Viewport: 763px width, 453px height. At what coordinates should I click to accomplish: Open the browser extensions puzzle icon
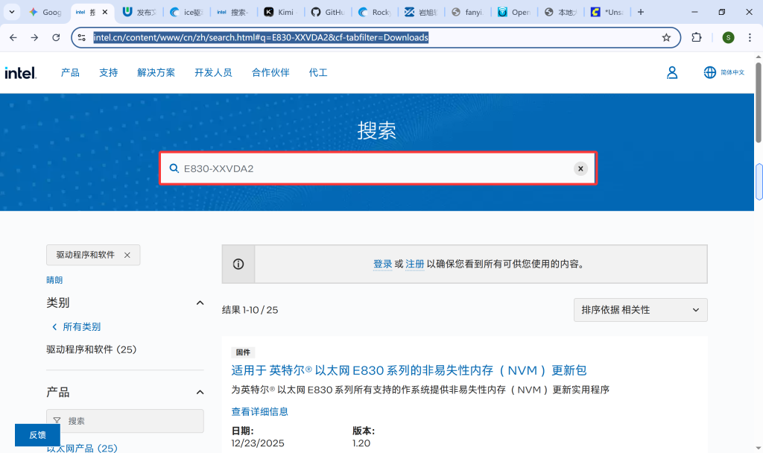point(697,37)
